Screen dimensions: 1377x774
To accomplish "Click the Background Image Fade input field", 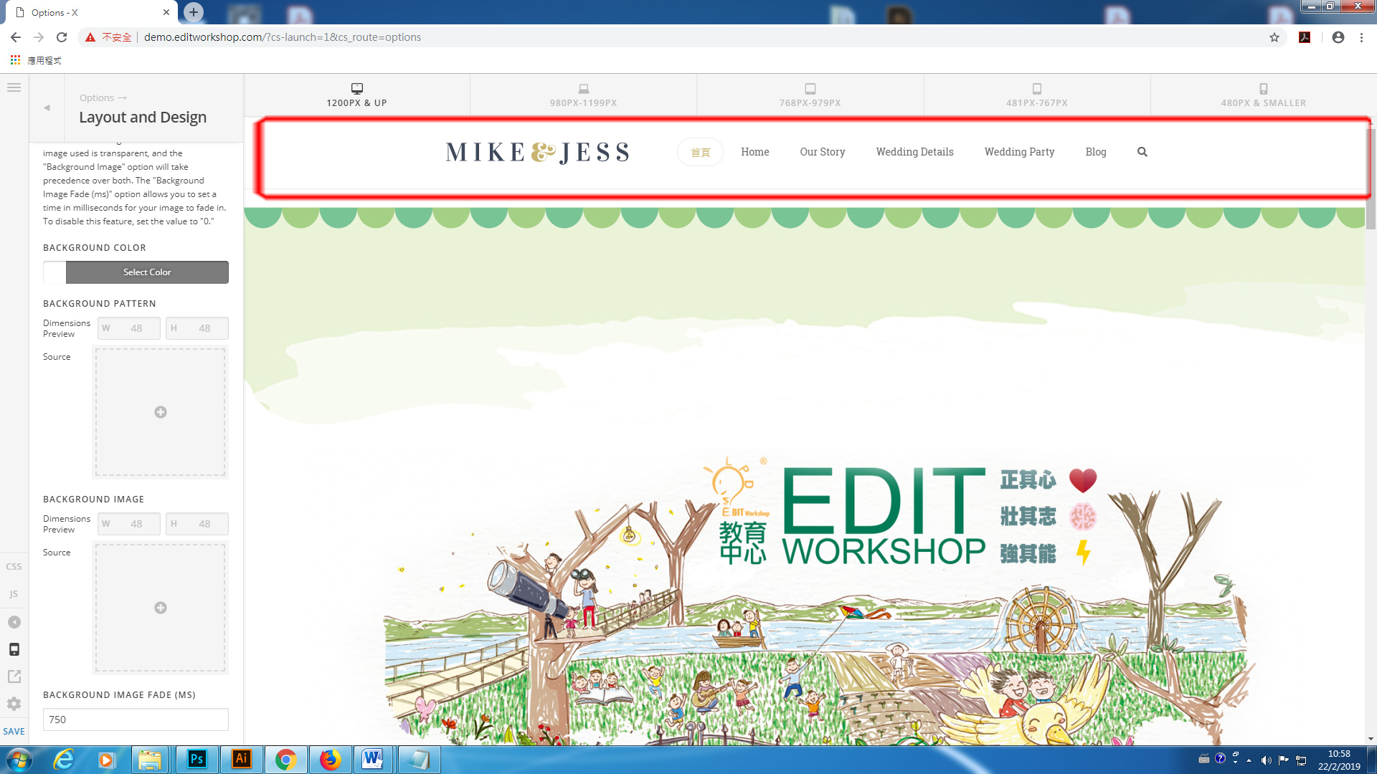I will [x=136, y=720].
